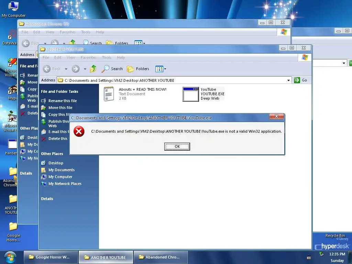
Task: Switch to Google Horror W... taskbar button
Action: pyautogui.click(x=51, y=257)
